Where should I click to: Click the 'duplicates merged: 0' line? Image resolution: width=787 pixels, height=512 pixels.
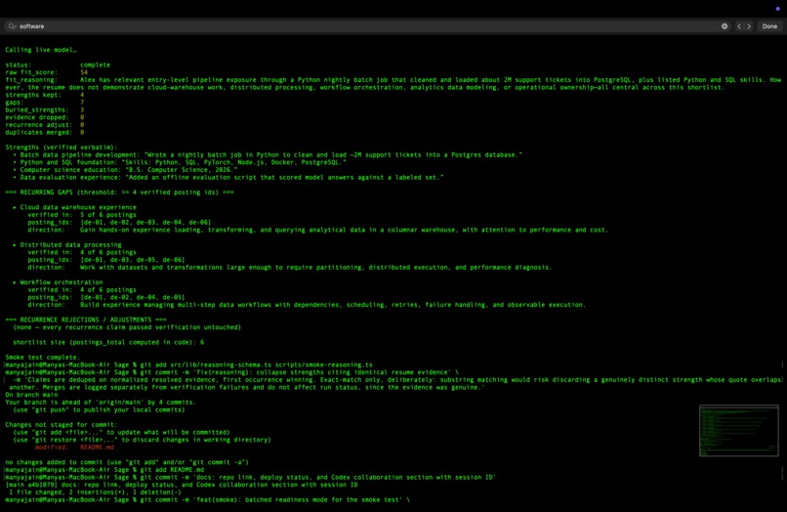tap(45, 133)
